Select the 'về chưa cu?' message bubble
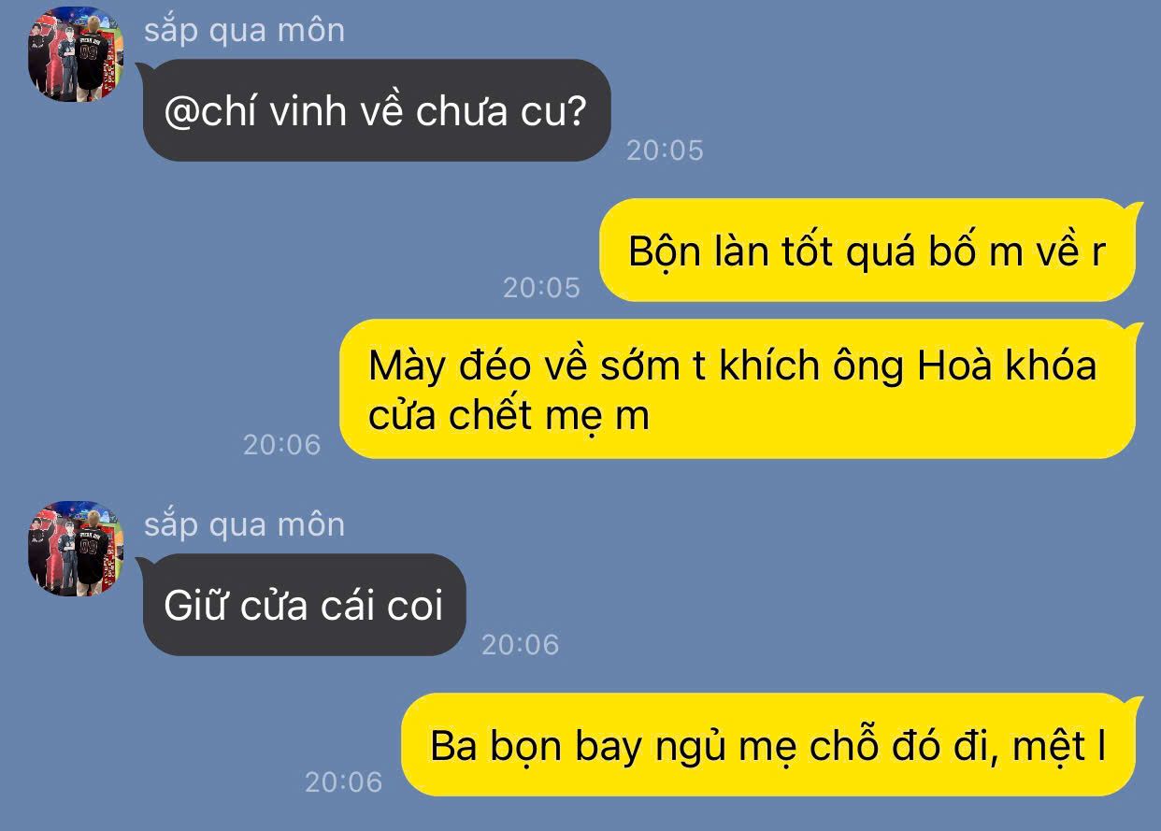This screenshot has width=1161, height=831. (377, 110)
